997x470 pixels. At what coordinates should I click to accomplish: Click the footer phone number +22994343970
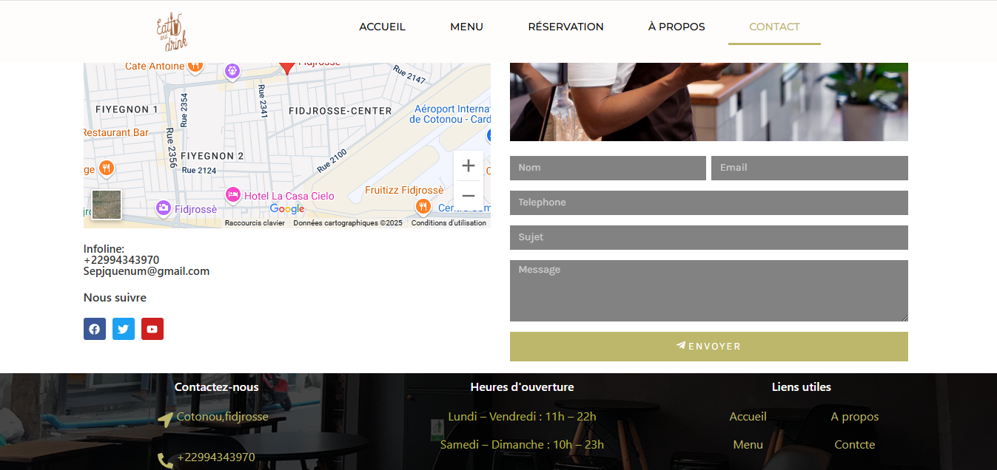pos(216,457)
